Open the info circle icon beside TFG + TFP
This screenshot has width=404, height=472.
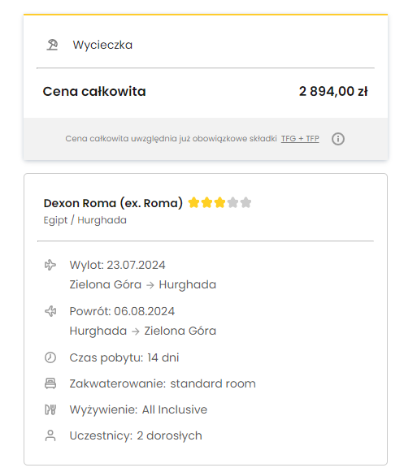point(338,139)
